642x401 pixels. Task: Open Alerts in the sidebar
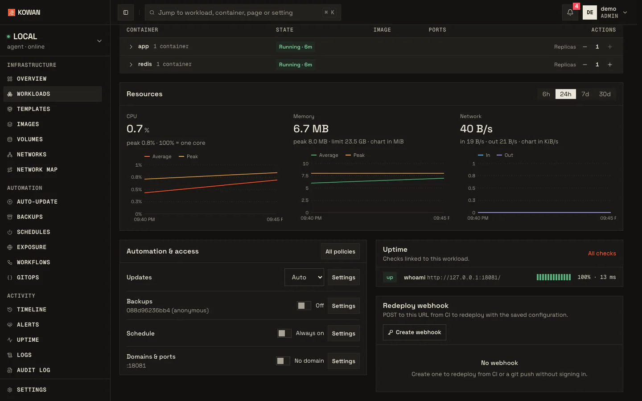click(x=53, y=325)
